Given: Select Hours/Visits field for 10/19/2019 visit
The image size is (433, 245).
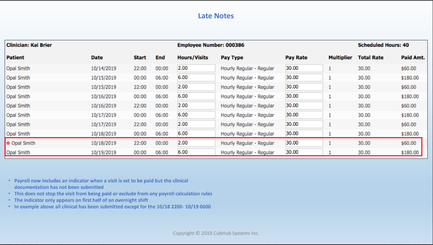Looking at the screenshot, I should (196, 152).
